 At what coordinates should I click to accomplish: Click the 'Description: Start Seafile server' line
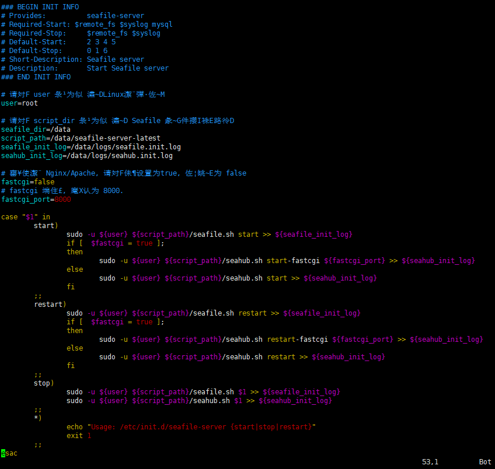click(x=85, y=68)
